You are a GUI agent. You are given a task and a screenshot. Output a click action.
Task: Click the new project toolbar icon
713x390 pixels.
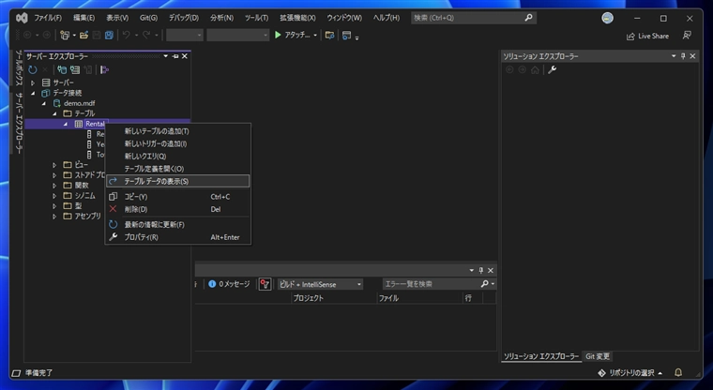pos(65,35)
